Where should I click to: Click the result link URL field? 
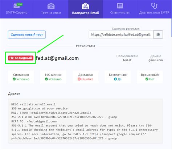coord(121,34)
